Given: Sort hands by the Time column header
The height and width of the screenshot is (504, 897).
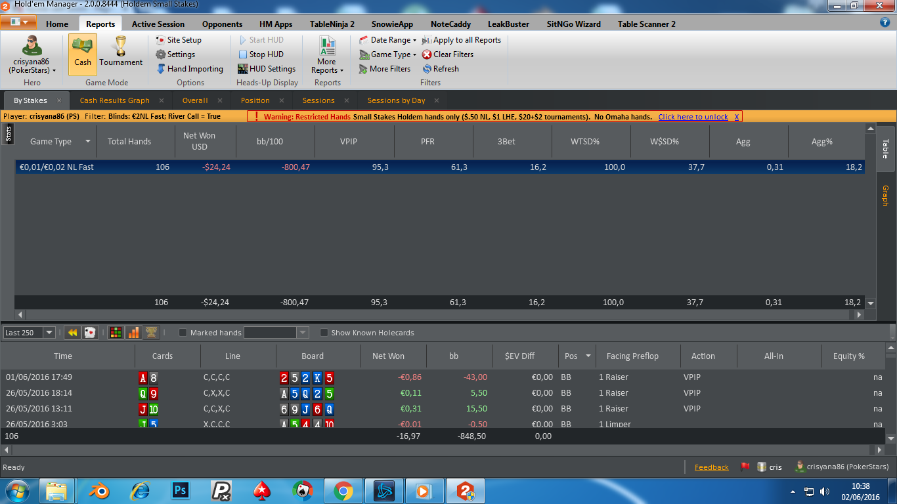Looking at the screenshot, I should pos(63,356).
